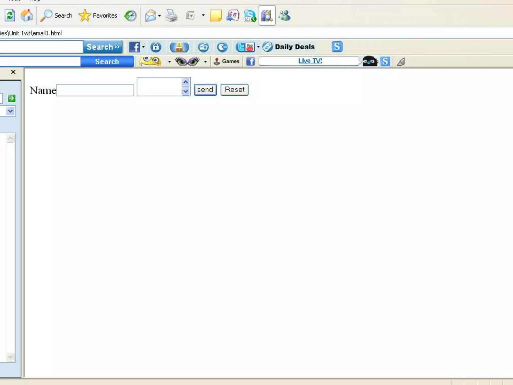Expand the smiley emoticons dropdown arrow
513x385 pixels.
tap(170, 62)
